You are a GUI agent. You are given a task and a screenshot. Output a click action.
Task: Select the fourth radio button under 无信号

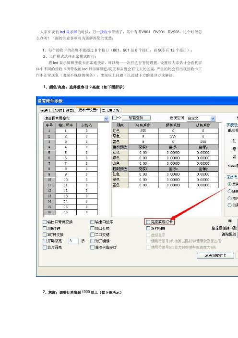click(x=229, y=205)
